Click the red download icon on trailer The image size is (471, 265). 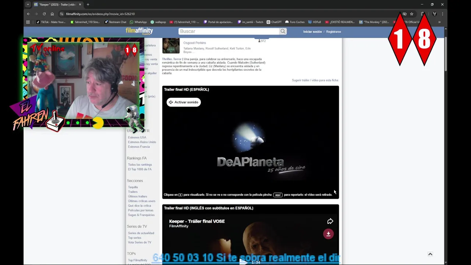click(x=329, y=234)
